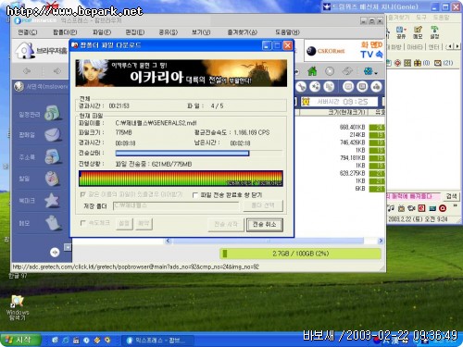Collapse the sidebar with round arrow button

[55, 253]
